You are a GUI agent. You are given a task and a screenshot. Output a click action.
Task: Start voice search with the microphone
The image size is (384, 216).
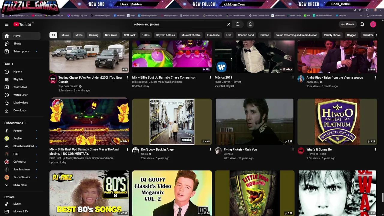coord(250,24)
